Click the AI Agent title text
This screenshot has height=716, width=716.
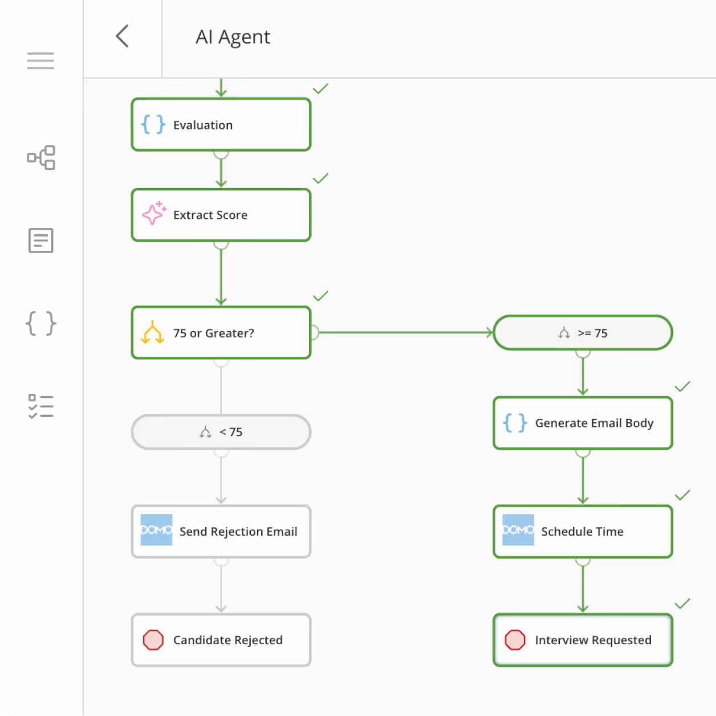click(233, 37)
